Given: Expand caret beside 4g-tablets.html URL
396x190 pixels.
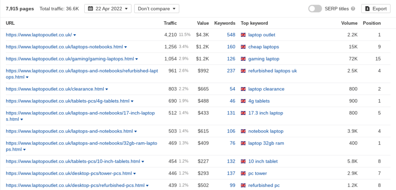Looking at the screenshot, I should [132, 101].
